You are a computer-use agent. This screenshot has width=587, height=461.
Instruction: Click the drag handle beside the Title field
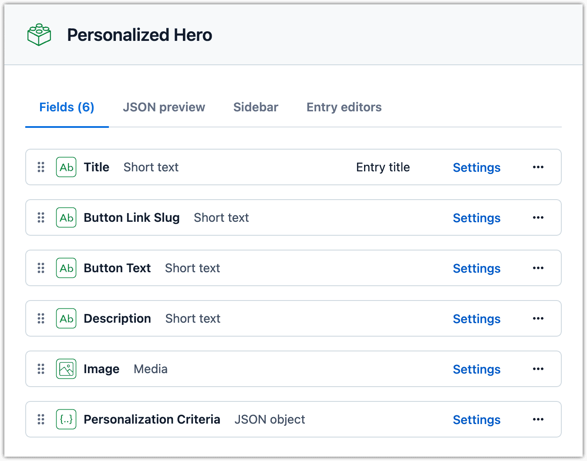click(x=41, y=167)
